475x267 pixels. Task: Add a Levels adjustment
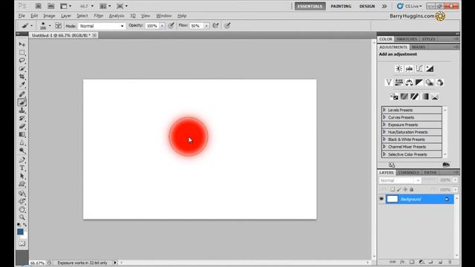tap(409, 69)
